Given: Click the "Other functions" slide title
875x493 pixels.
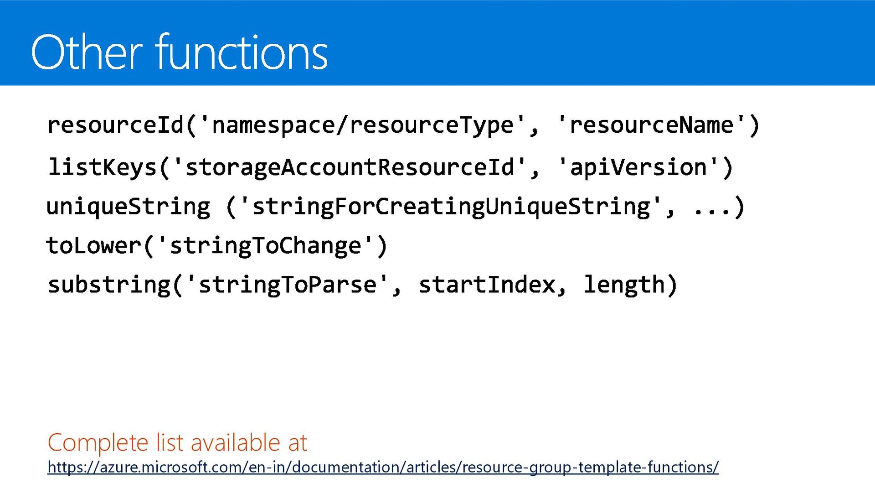Looking at the screenshot, I should [x=179, y=52].
